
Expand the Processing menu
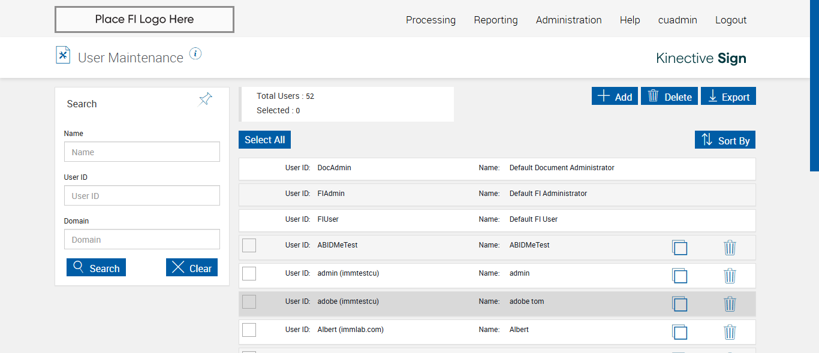(x=430, y=20)
